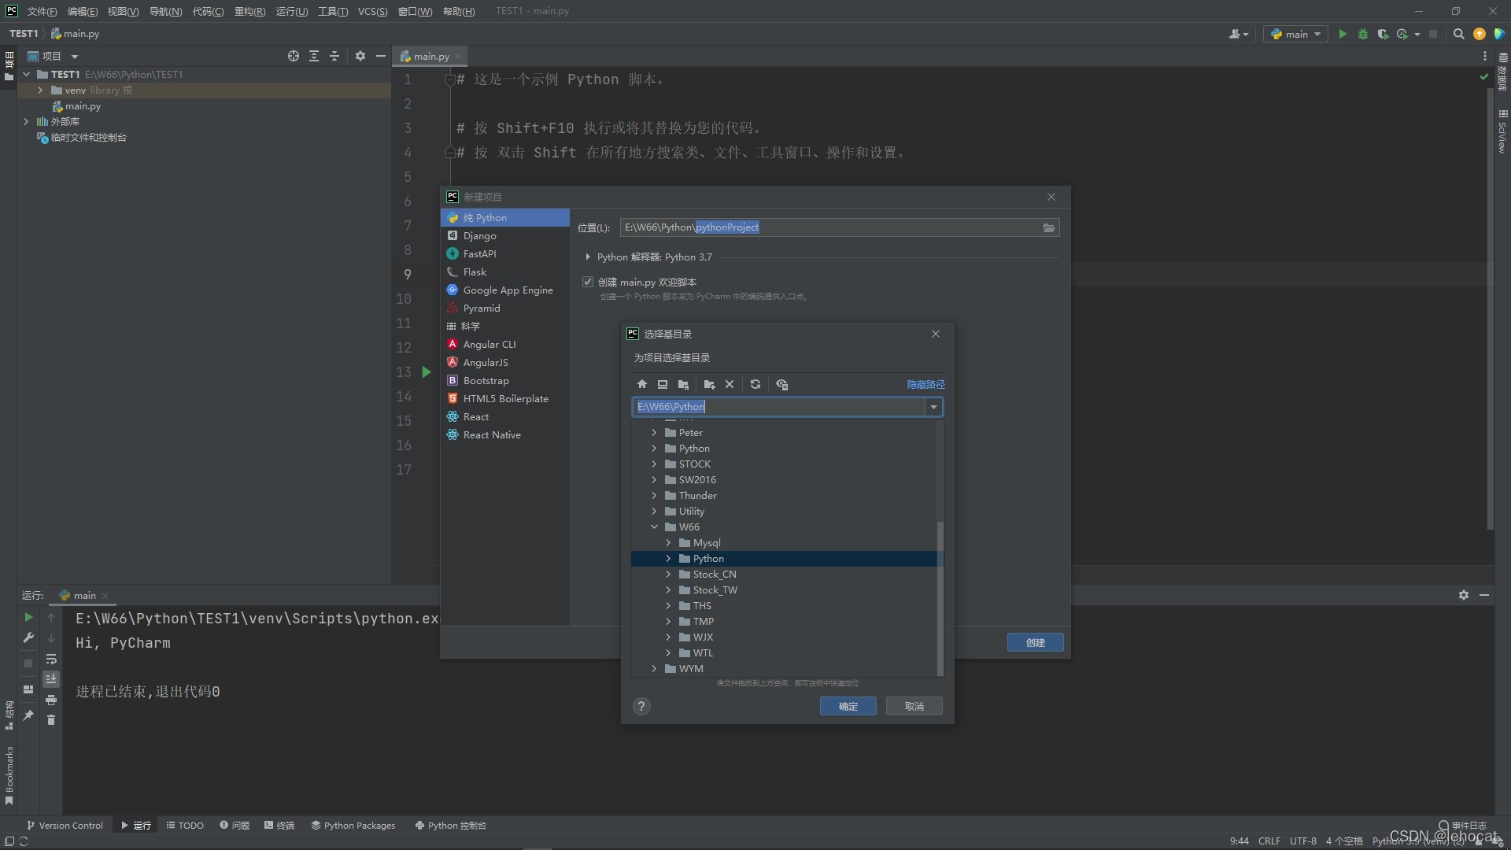The image size is (1511, 850).
Task: Click the 确定 button in directory chooser
Action: [x=848, y=707]
